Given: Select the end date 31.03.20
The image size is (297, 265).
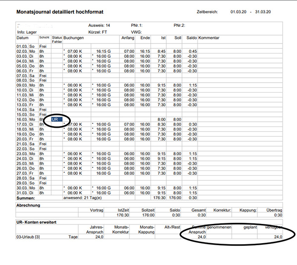Looking at the screenshot, I should tap(263, 12).
